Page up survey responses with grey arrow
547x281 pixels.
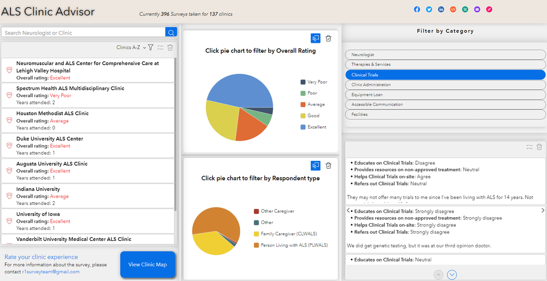pyautogui.click(x=438, y=275)
